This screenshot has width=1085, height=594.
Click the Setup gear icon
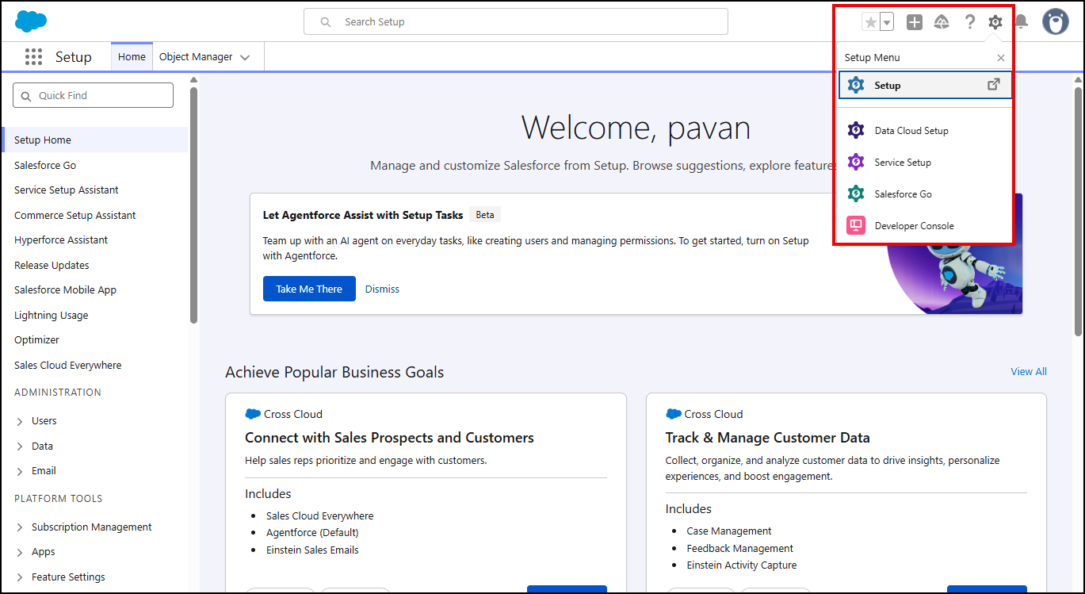pyautogui.click(x=995, y=22)
